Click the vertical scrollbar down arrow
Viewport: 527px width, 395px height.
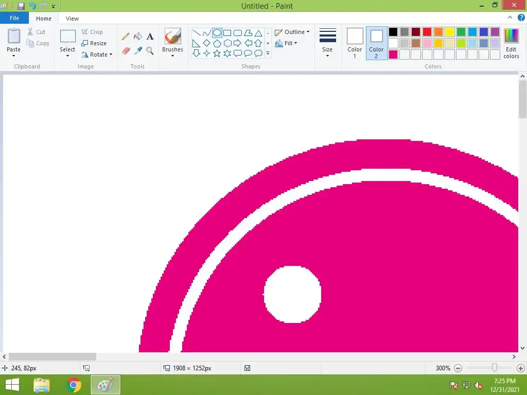[x=522, y=348]
